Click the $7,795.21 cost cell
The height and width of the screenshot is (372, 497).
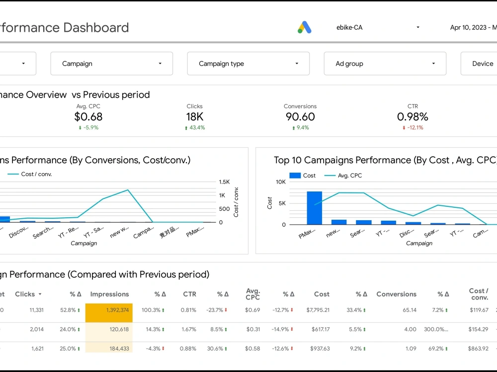(318, 310)
